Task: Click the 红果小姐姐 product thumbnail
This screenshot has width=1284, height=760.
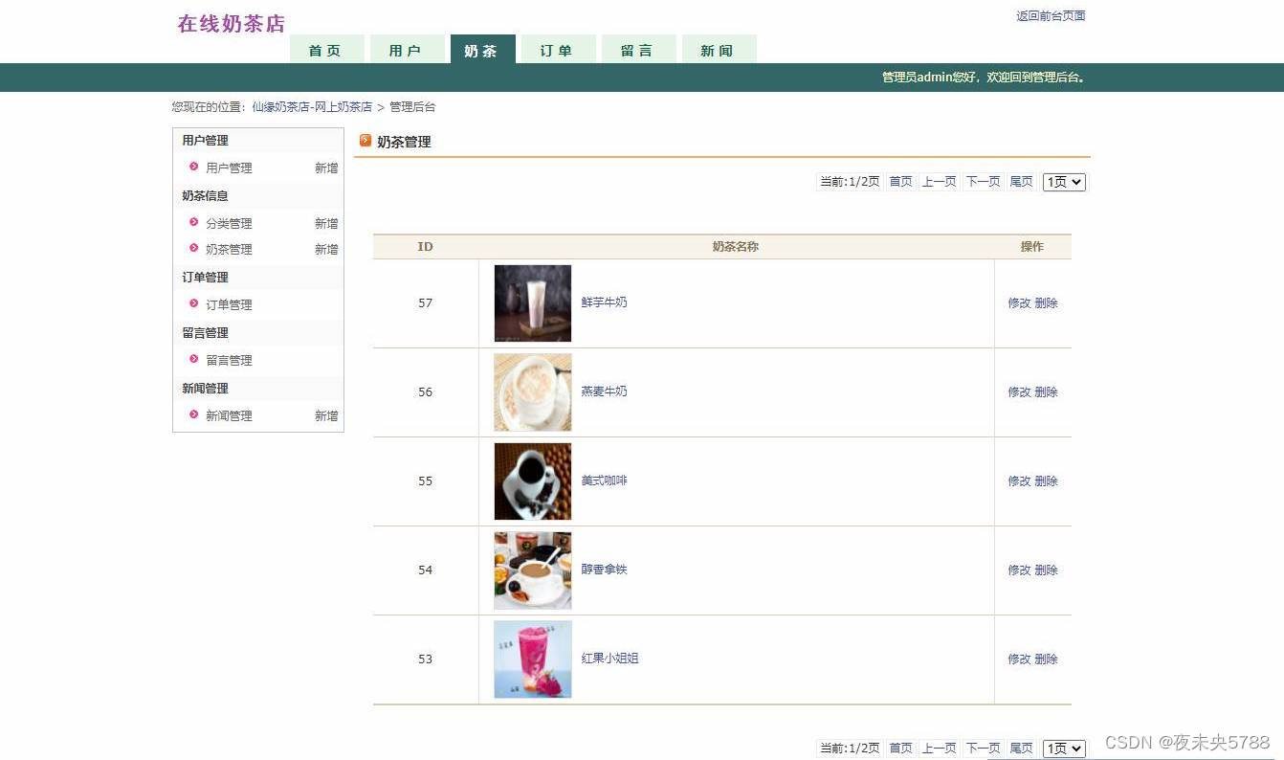Action: [x=533, y=659]
